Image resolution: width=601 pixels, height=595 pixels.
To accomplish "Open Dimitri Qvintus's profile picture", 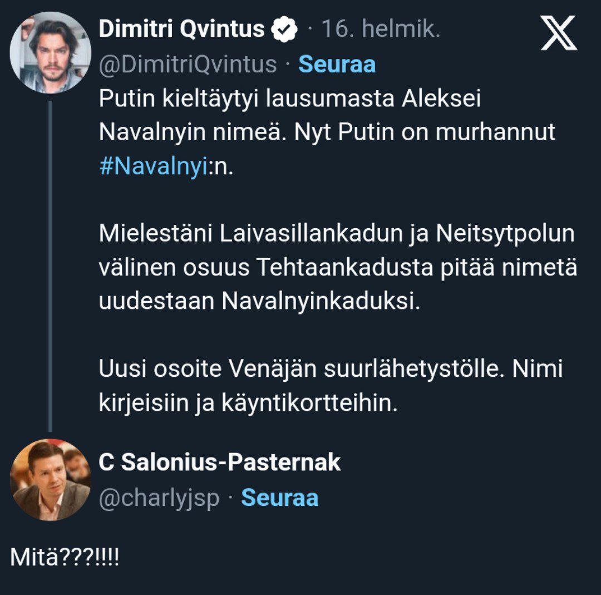I will (x=50, y=52).
